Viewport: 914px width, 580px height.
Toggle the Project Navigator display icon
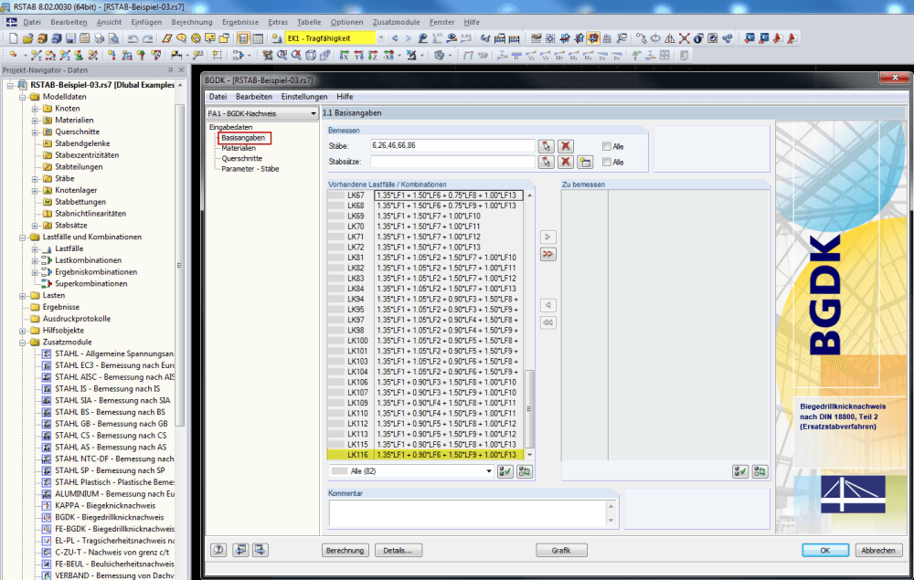click(243, 38)
